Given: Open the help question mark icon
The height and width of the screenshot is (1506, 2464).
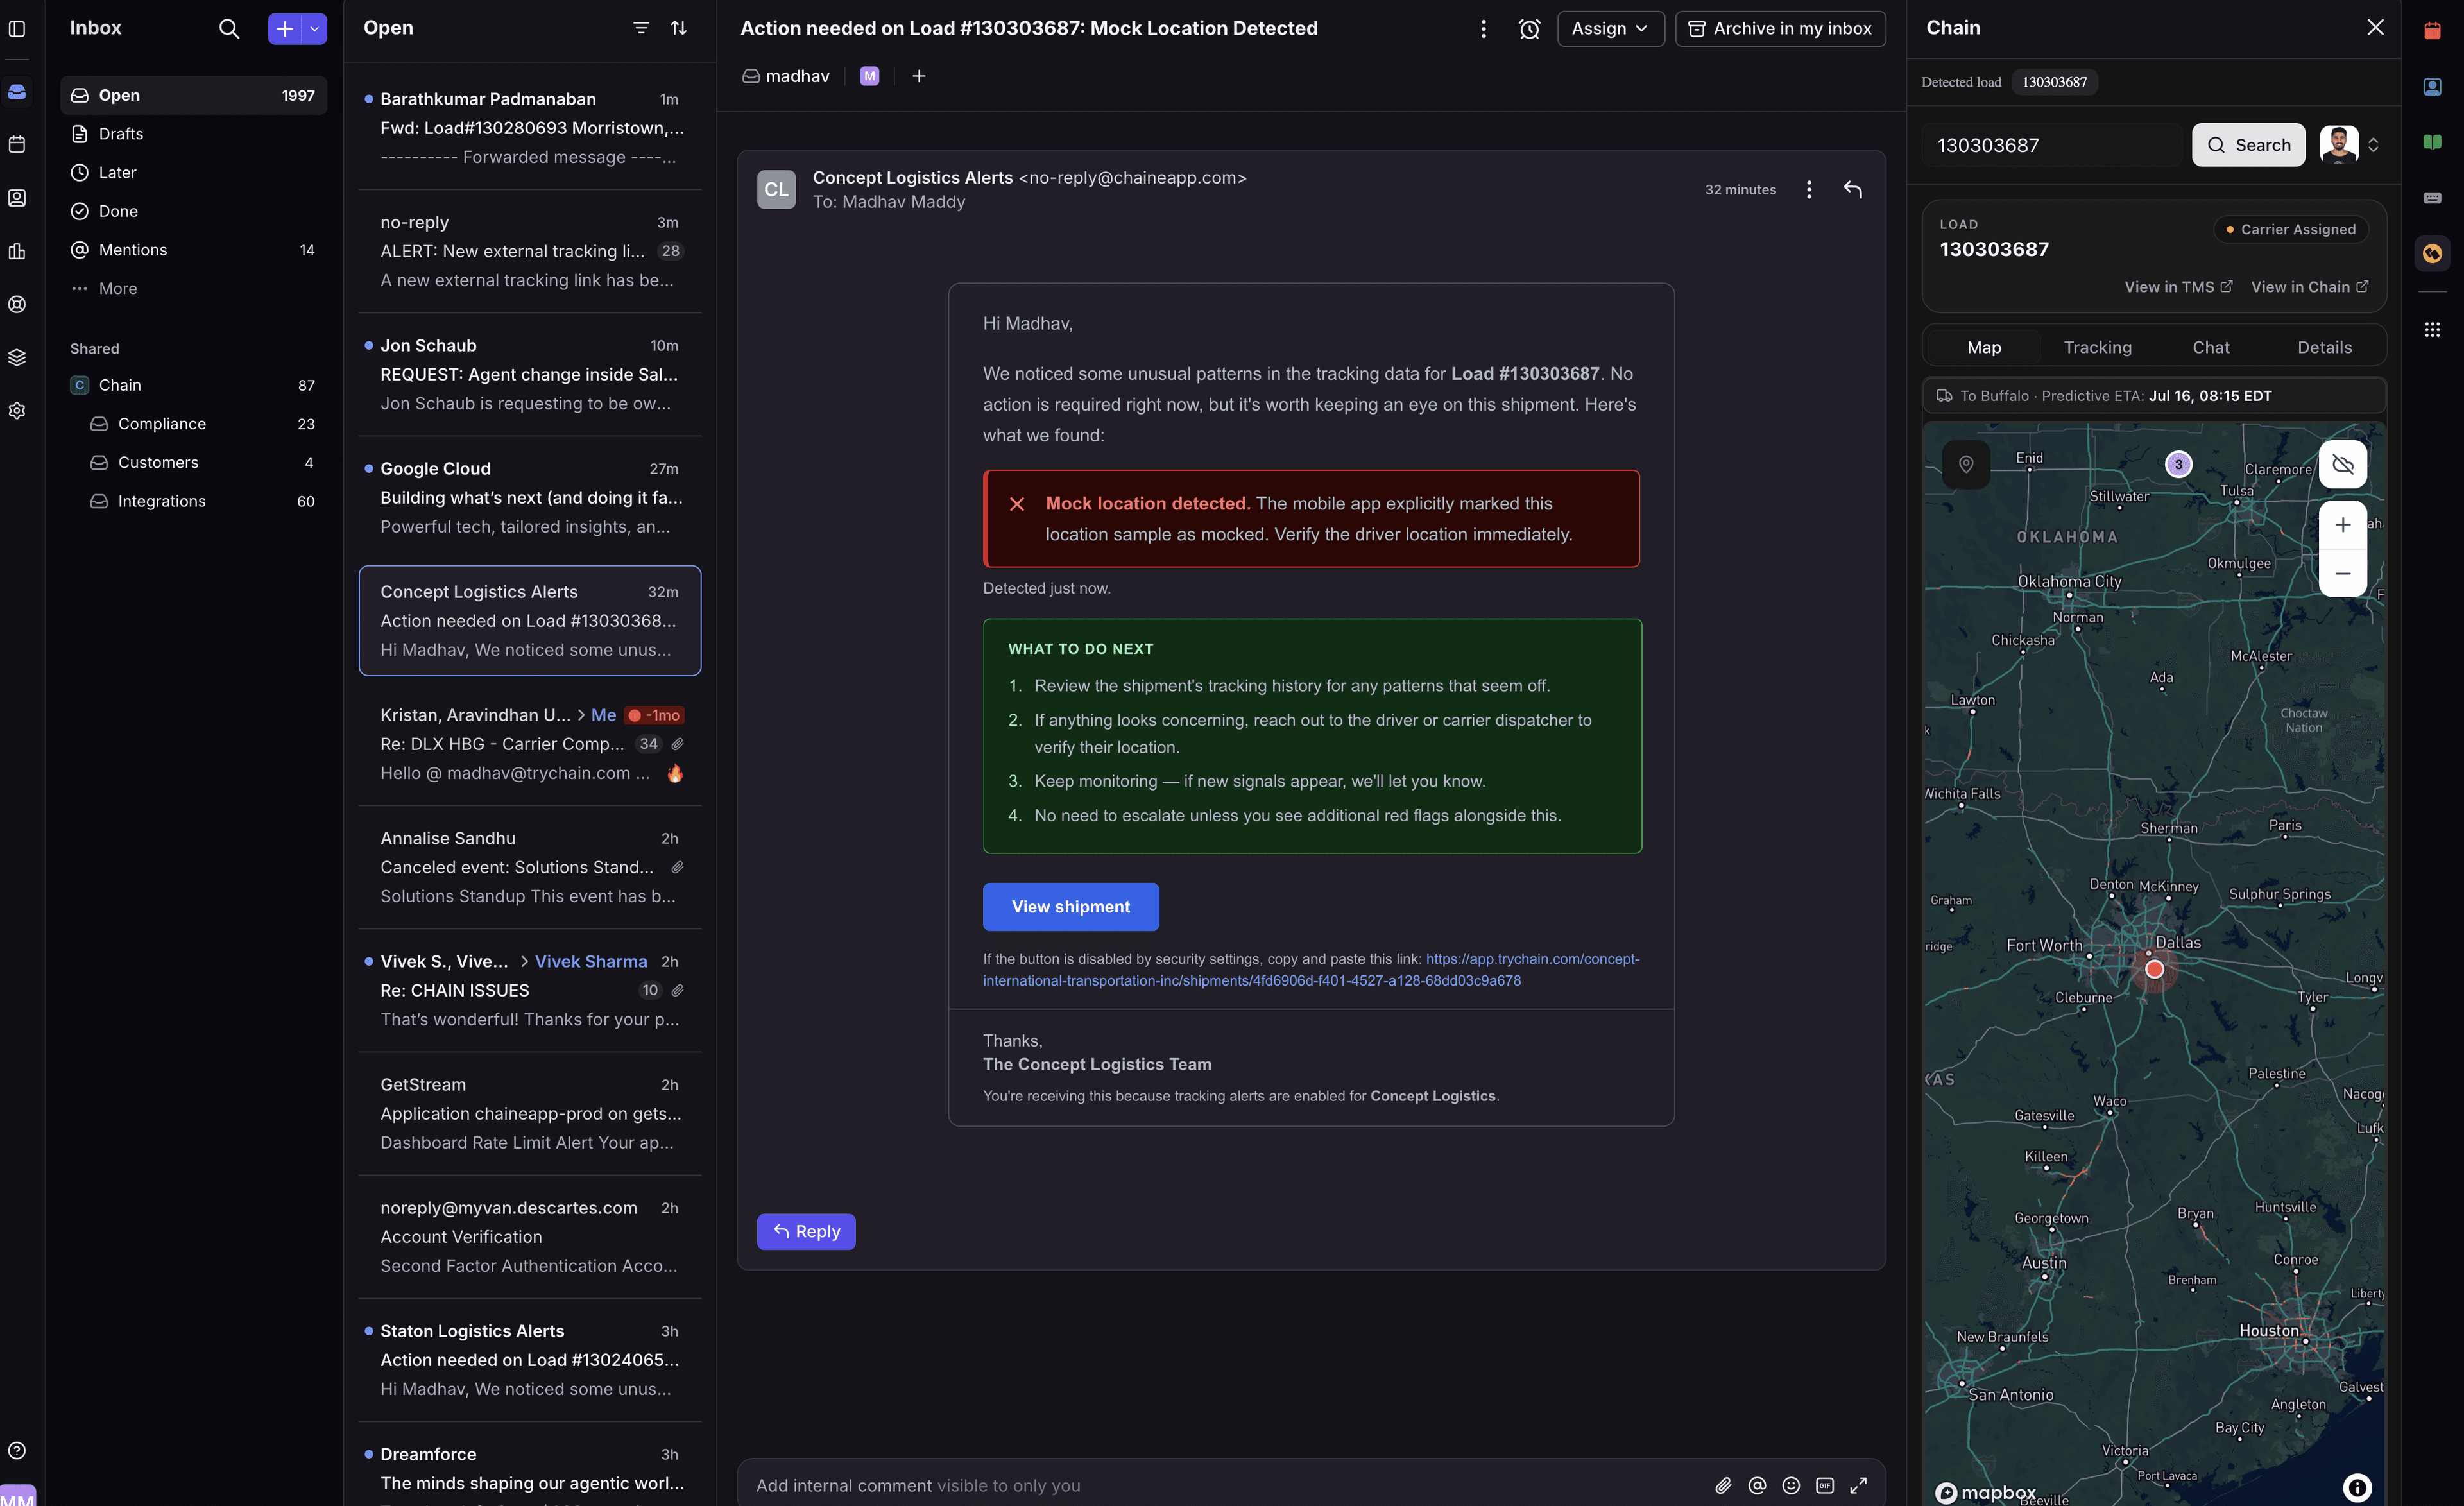Looking at the screenshot, I should (17, 1450).
